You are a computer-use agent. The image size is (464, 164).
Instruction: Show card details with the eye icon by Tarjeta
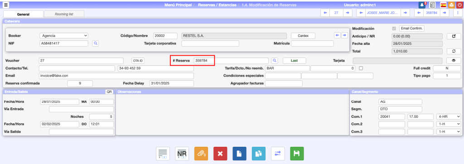(454, 60)
